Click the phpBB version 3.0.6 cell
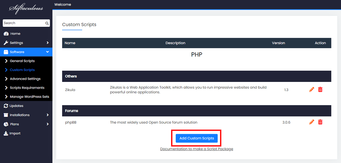The image size is (341, 163). (286, 122)
